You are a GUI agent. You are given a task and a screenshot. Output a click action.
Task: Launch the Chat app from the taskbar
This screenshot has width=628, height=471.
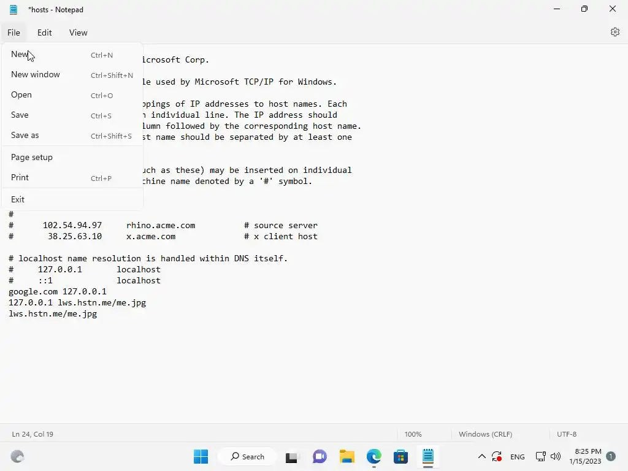click(x=319, y=456)
